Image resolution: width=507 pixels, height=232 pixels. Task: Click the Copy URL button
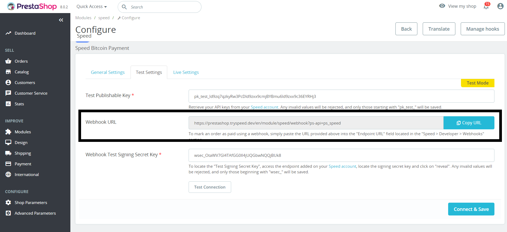tap(469, 123)
